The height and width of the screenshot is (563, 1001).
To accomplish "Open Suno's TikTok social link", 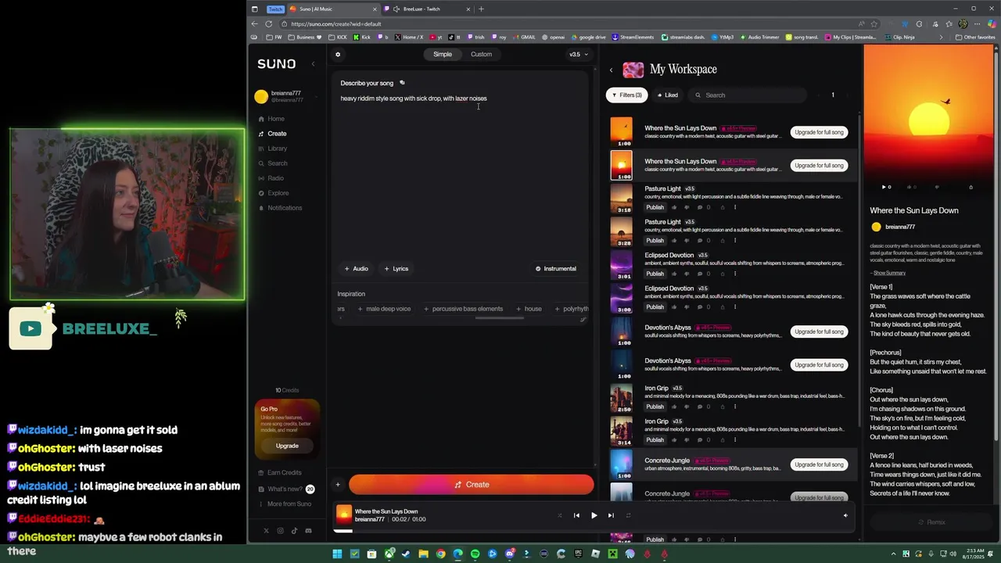I will 294,531.
